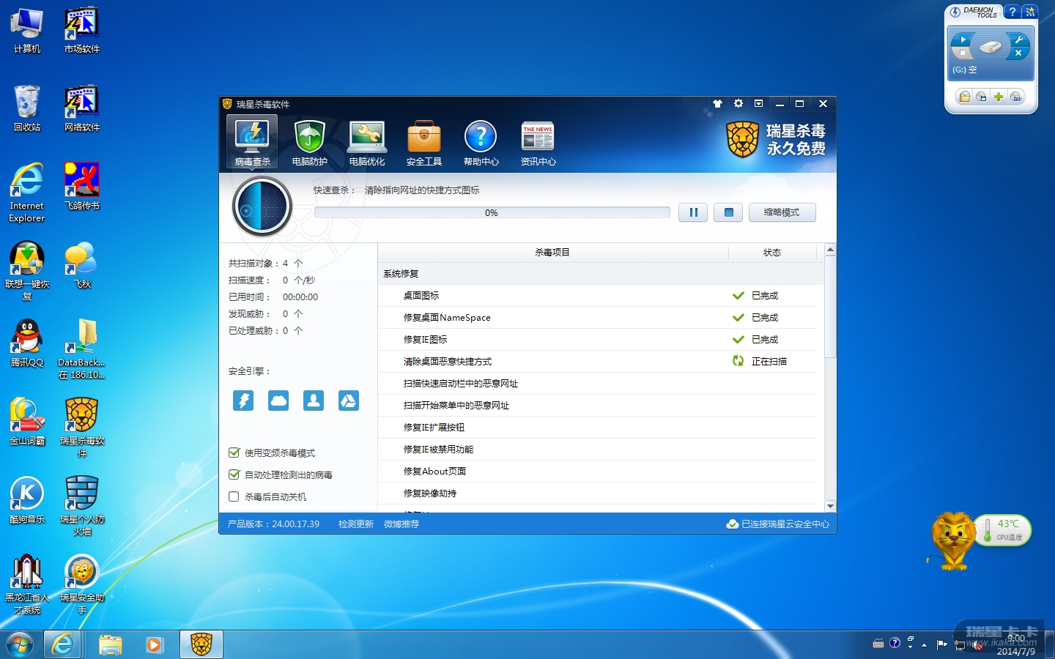Click the scan progress bar at 0%
1055x659 pixels.
click(492, 212)
